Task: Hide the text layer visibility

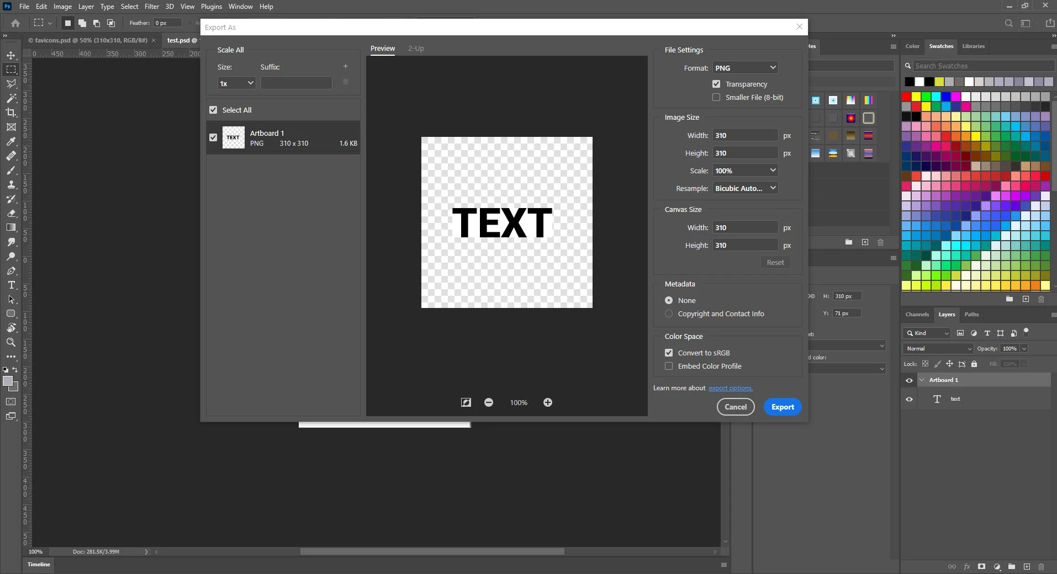Action: click(909, 399)
